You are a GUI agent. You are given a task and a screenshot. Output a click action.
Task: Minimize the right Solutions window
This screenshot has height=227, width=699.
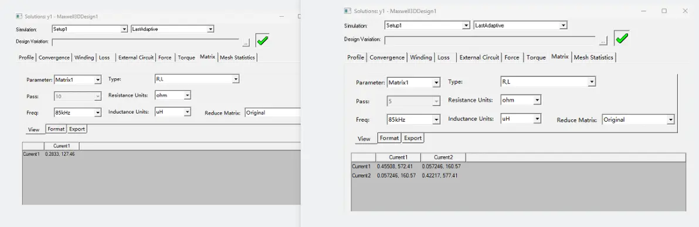pos(643,11)
